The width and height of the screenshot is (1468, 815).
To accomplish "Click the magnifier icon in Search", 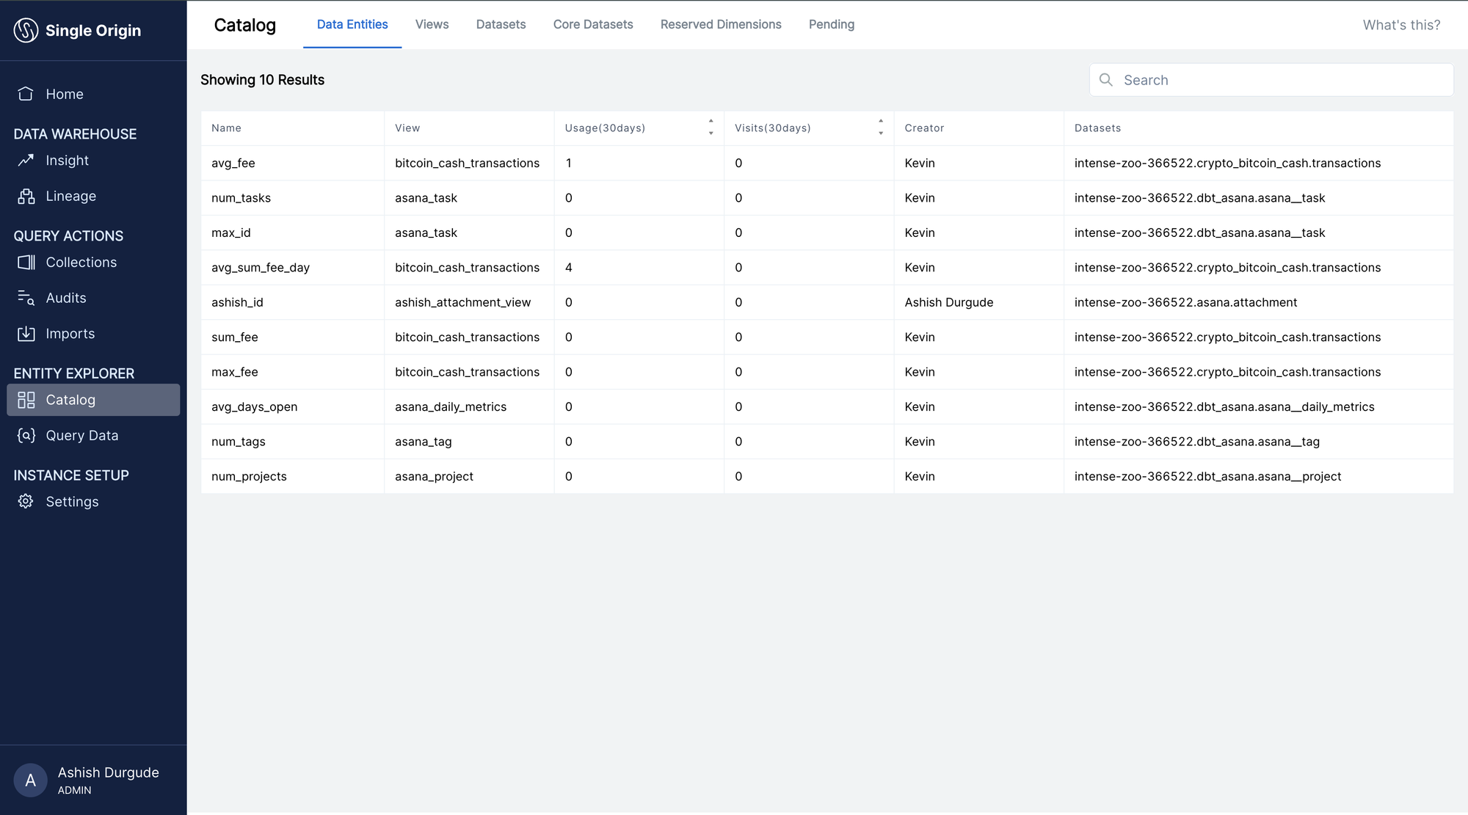I will point(1106,80).
